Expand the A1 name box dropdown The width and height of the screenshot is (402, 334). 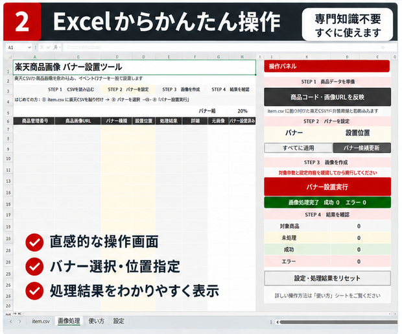pos(29,47)
